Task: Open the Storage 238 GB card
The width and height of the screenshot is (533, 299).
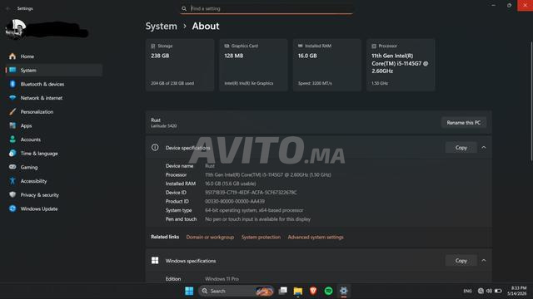Action: pyautogui.click(x=180, y=65)
